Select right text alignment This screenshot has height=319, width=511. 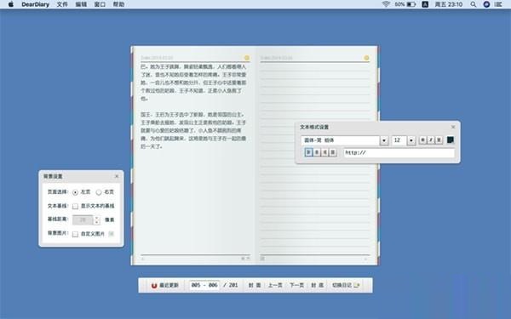point(324,152)
